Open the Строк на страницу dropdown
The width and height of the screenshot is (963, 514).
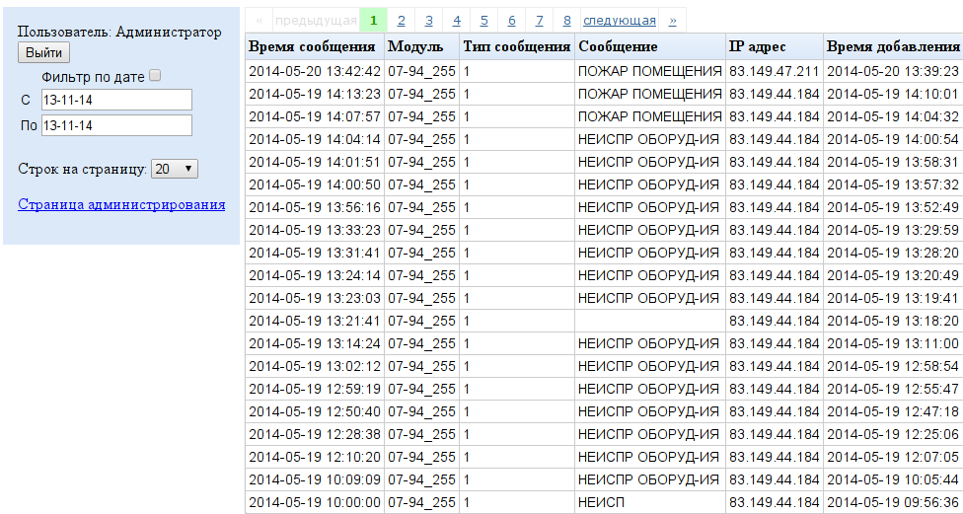point(175,169)
